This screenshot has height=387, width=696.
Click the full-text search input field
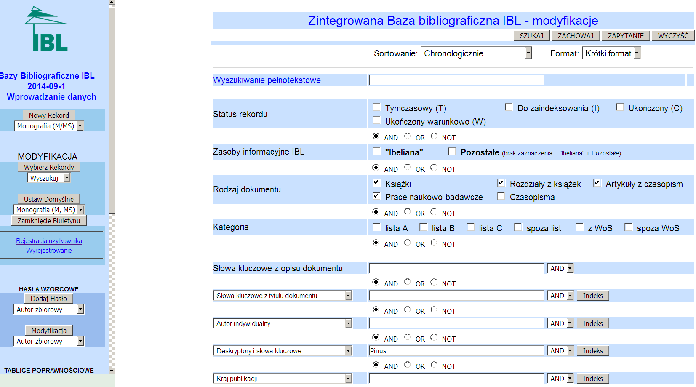456,80
